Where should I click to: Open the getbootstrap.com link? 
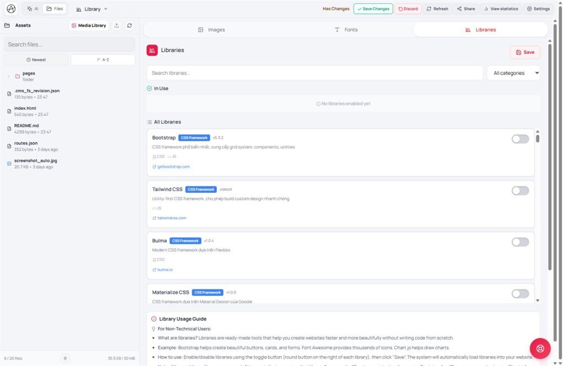coord(171,167)
